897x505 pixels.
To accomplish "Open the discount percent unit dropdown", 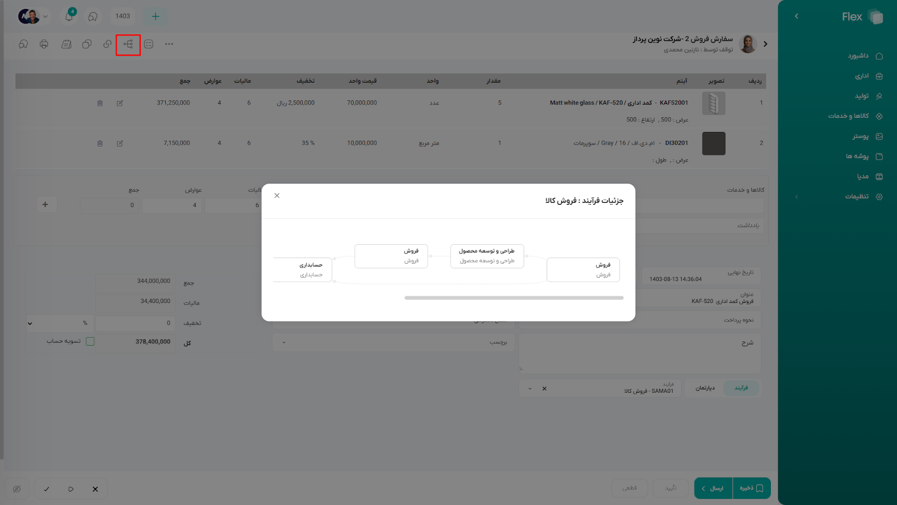I will [30, 323].
